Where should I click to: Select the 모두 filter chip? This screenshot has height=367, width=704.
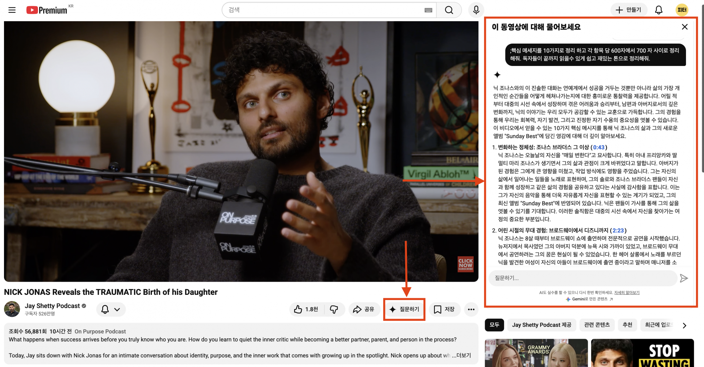click(494, 325)
